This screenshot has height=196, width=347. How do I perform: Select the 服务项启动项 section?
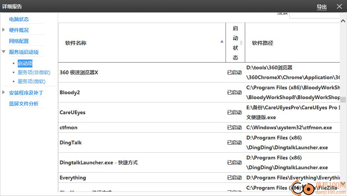(24, 52)
